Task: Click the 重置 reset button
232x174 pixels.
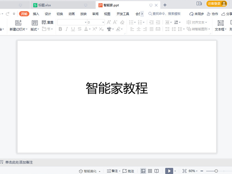Action: [x=48, y=22]
